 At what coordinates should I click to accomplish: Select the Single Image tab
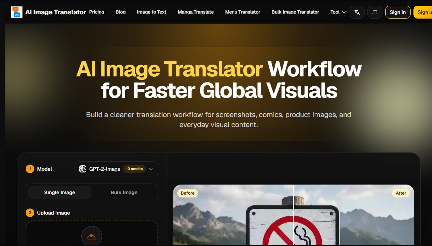point(60,192)
